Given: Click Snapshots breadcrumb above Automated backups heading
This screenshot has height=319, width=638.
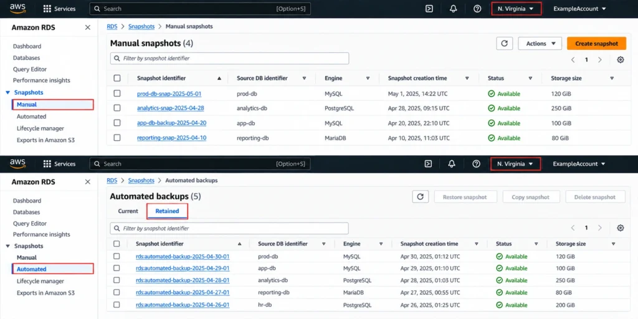Looking at the screenshot, I should (141, 180).
